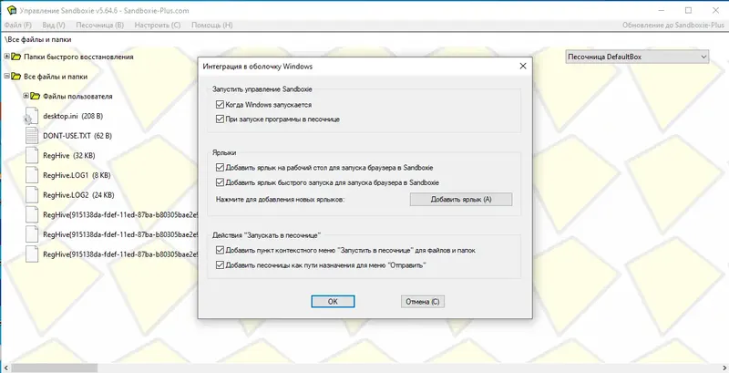Click the RegHive (32 KB) file icon
The image size is (729, 373).
click(x=31, y=155)
